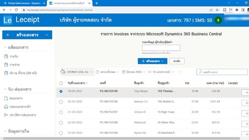This screenshot has width=249, height=140.
Task: Click blue สร้างเอกสาร button in form
Action: pyautogui.click(x=153, y=61)
